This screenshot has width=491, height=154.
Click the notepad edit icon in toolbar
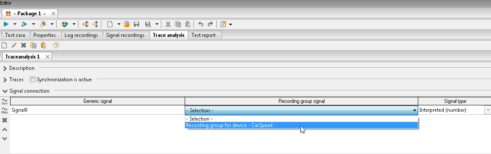[x=223, y=24]
